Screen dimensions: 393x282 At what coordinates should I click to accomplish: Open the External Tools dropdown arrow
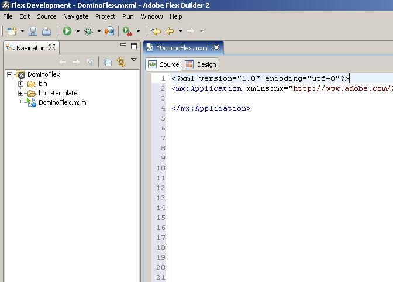(139, 32)
